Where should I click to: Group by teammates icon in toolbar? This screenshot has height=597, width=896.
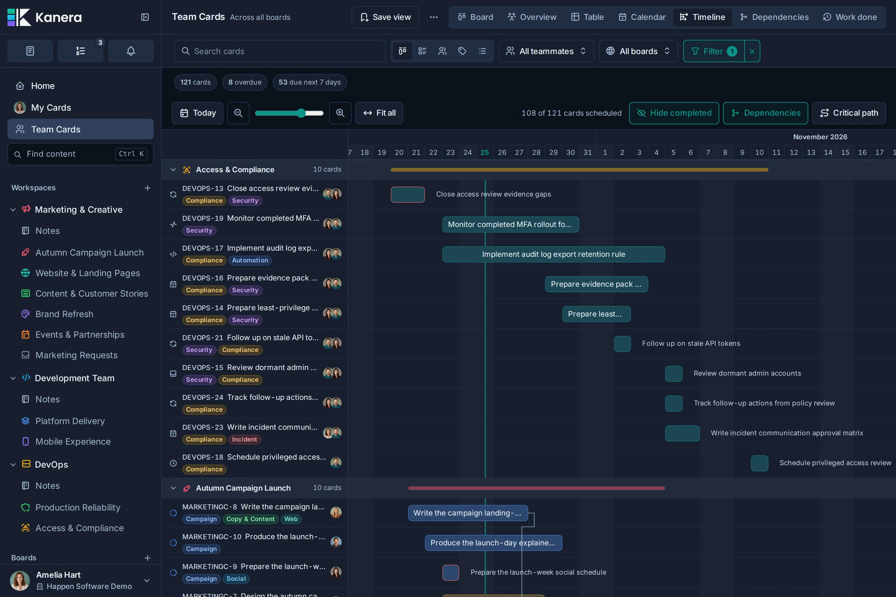tap(442, 51)
